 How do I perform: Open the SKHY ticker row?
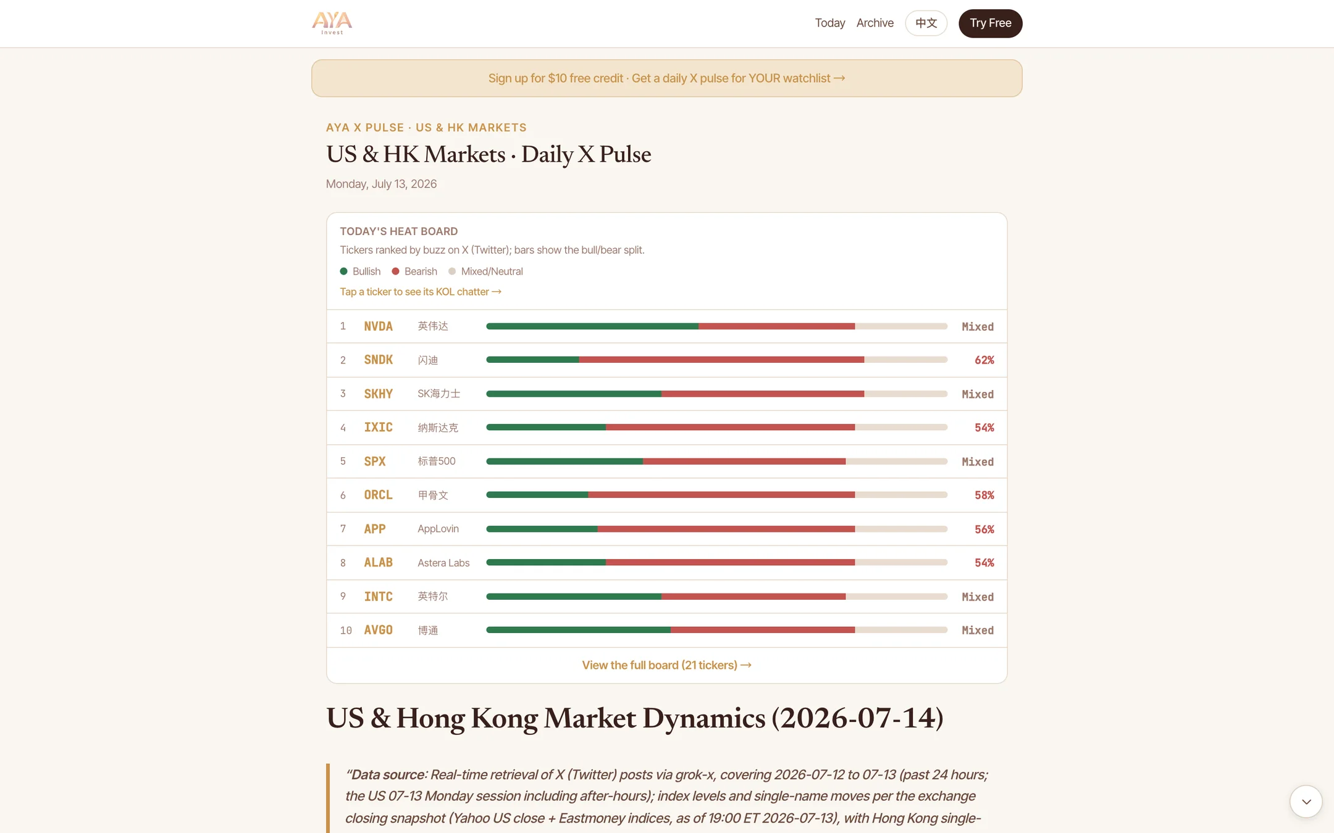point(667,394)
